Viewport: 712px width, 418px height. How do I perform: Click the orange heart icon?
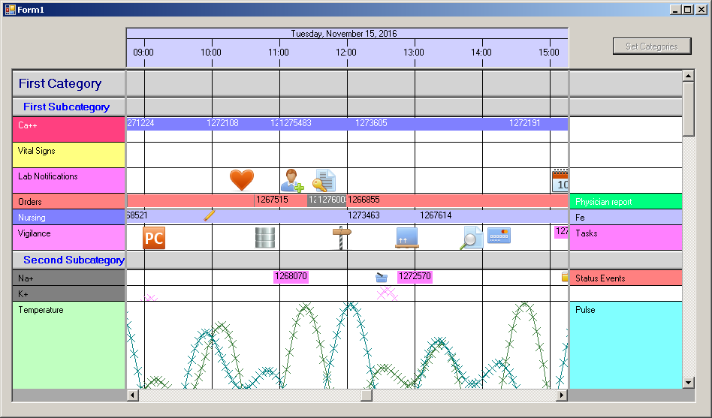click(x=241, y=180)
